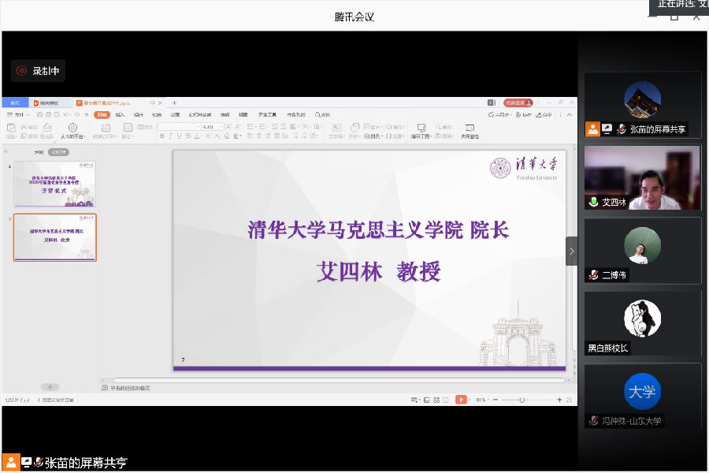Expand the font size dropdown
Screen dimensions: 709x473
221,126
